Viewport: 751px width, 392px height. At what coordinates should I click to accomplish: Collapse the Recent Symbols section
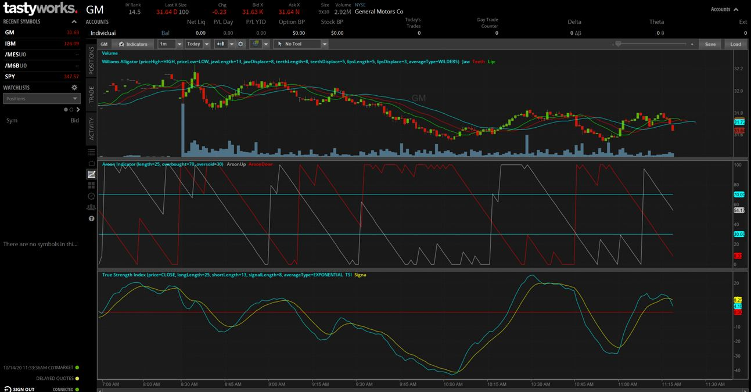point(74,21)
